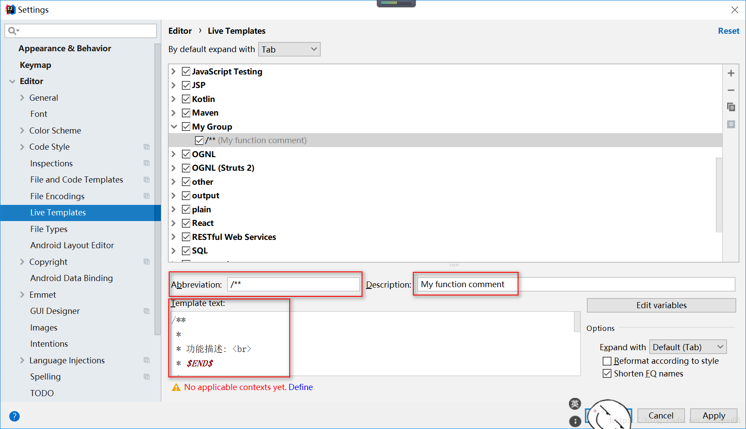Click the project-level icon next to Copyright
Screen dimensions: 746x429
[147, 262]
